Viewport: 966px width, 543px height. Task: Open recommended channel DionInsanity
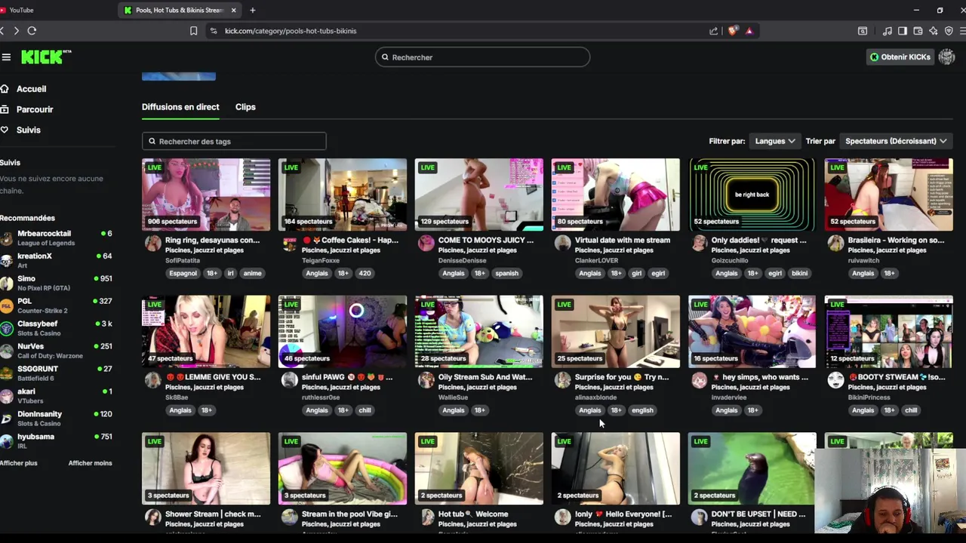56,418
